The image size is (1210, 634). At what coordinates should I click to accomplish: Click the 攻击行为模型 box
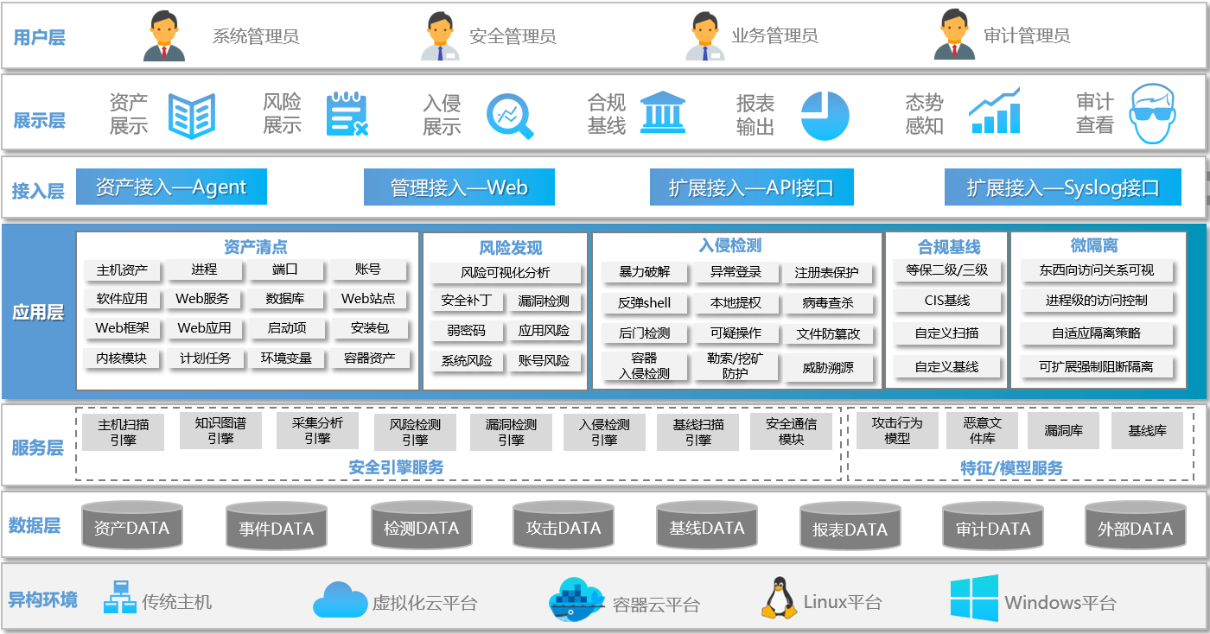pyautogui.click(x=897, y=430)
